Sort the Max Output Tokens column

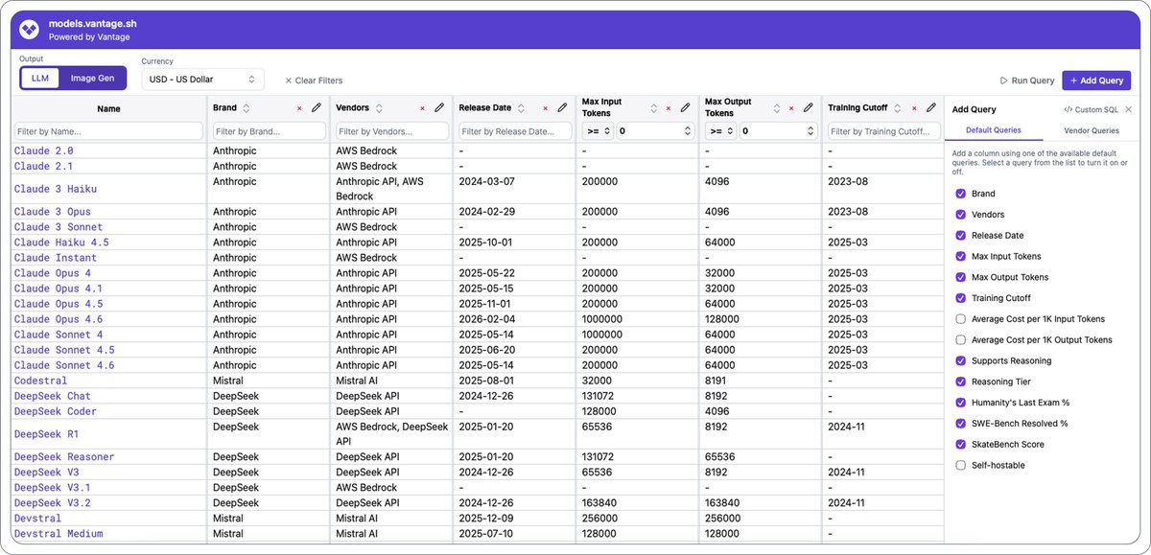point(777,108)
